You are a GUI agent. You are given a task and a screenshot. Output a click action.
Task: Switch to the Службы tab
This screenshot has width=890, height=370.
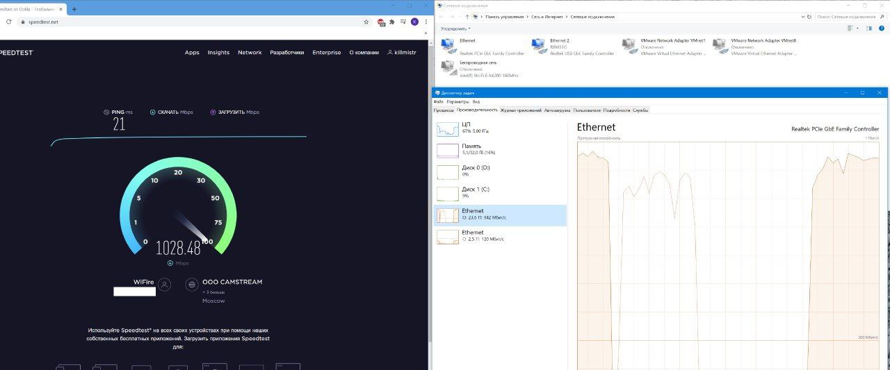[x=640, y=110]
